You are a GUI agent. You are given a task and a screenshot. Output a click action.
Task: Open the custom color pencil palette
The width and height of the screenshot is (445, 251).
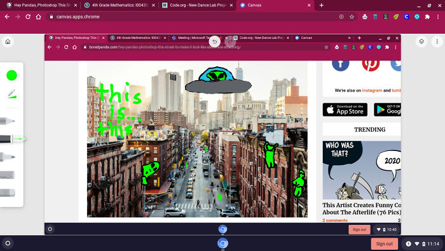click(x=11, y=94)
